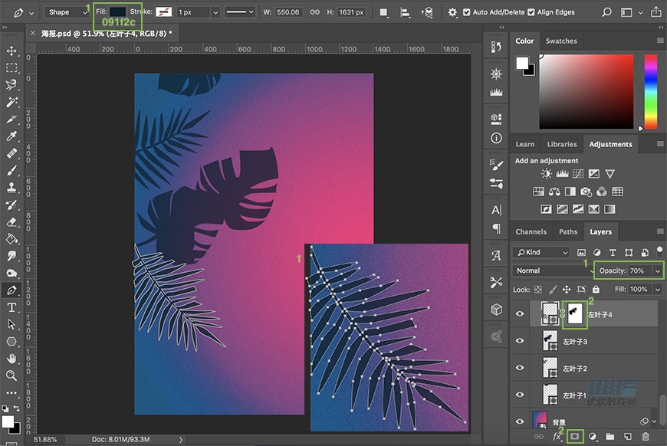Delete layer with trash icon

646,436
